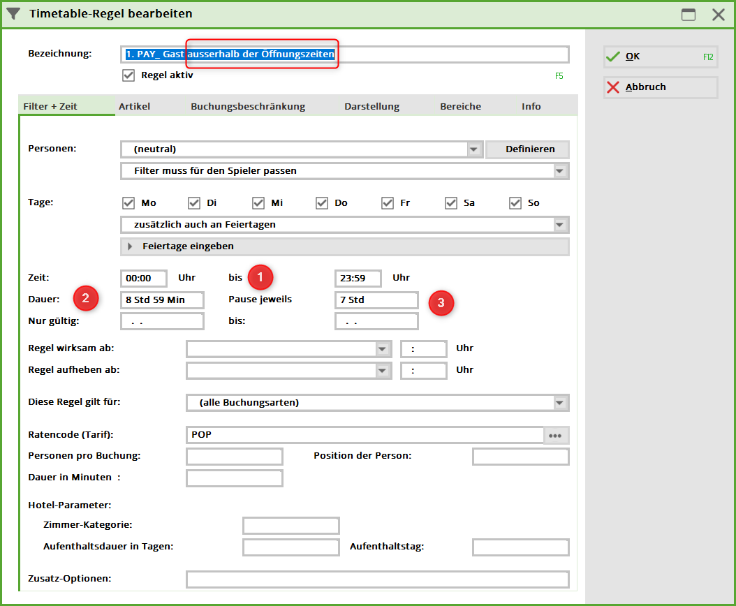The width and height of the screenshot is (736, 606).
Task: Click the red circle marker number 3
Action: pyautogui.click(x=441, y=302)
